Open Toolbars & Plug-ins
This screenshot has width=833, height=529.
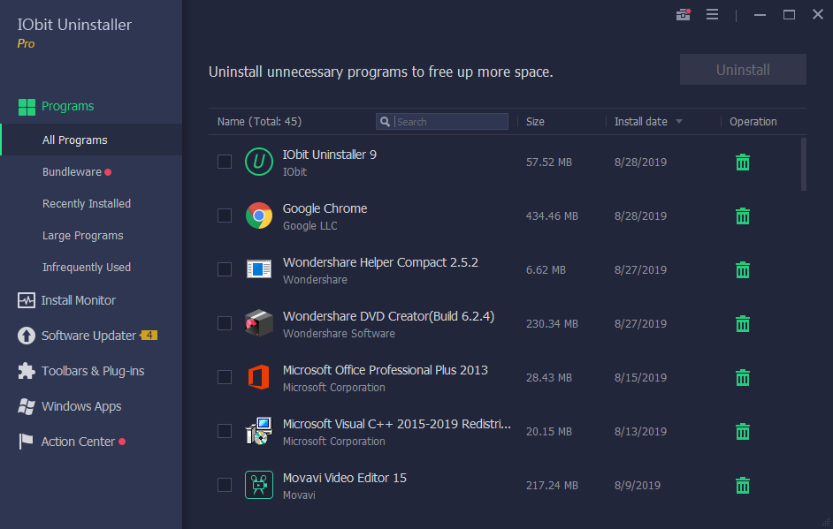click(x=93, y=371)
